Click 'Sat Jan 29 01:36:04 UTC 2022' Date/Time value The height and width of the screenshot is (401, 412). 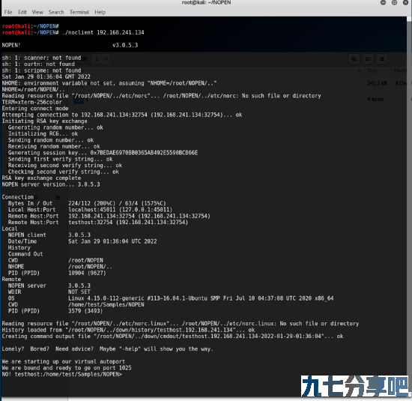(112, 241)
